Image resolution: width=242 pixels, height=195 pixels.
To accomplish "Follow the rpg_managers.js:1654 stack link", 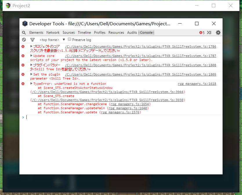I will click(x=130, y=104).
